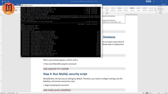Click the zoom slider handle
Image resolution: width=168 pixels, height=94 pixels.
[x=159, y=93]
